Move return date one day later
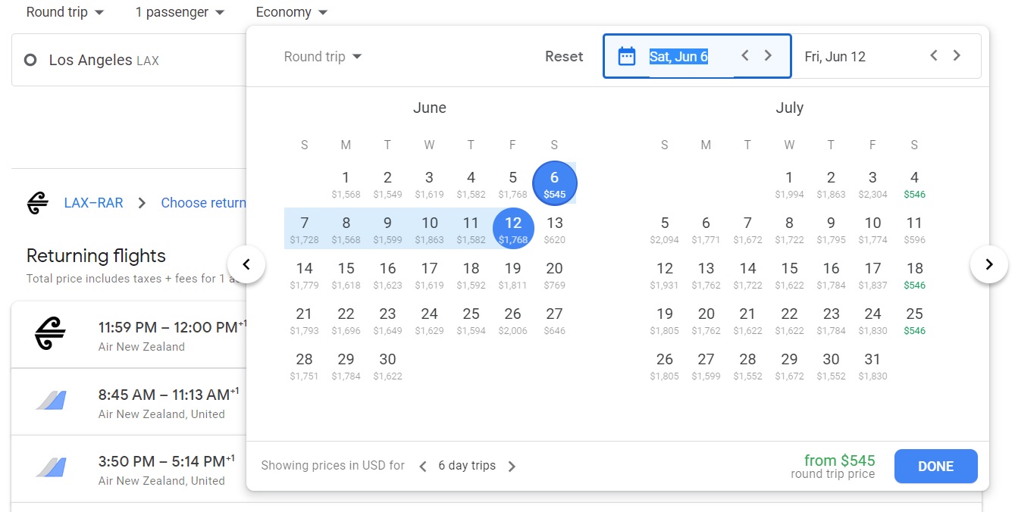Image resolution: width=1015 pixels, height=512 pixels. coord(957,55)
